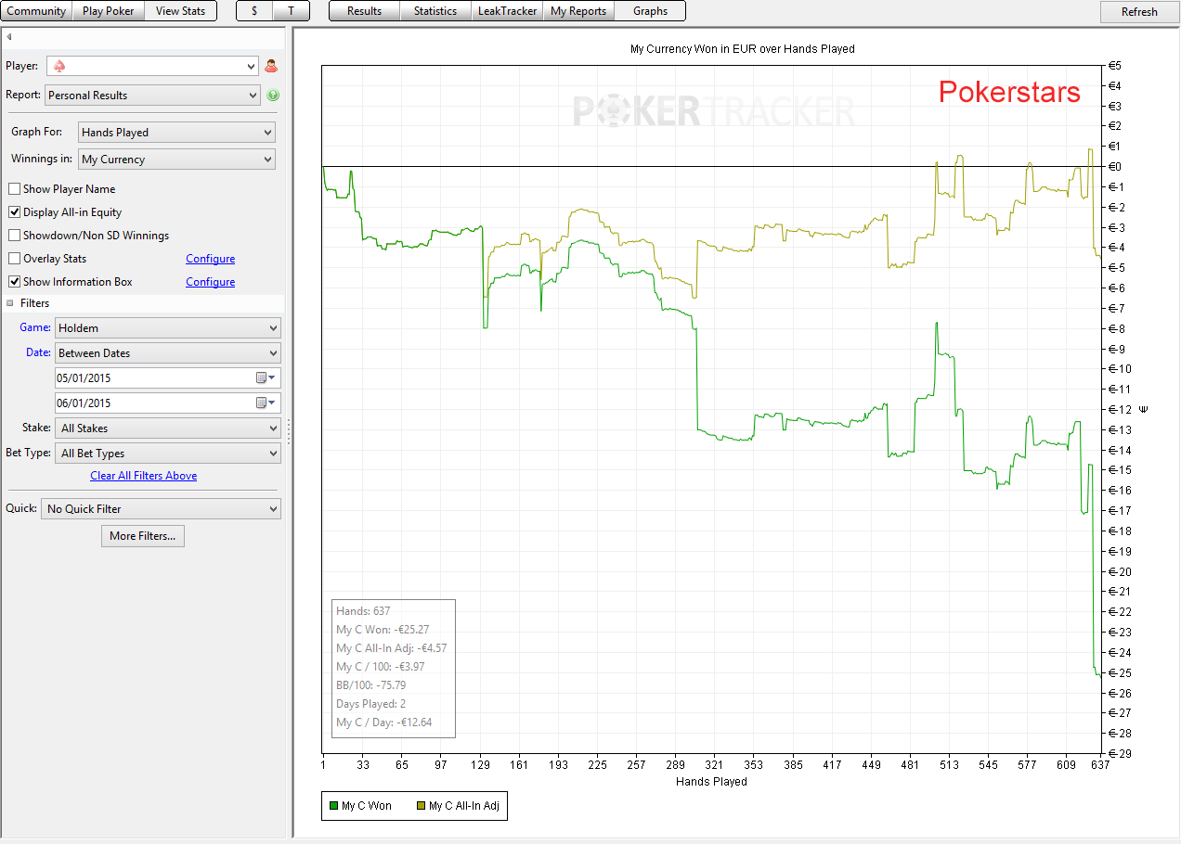Open the calendar picker for 06/01/2015
Viewport: 1181px width, 844px height.
click(266, 403)
